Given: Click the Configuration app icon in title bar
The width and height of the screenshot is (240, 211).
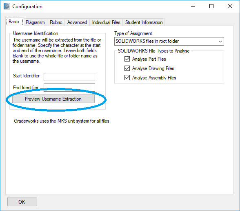Looking at the screenshot, I should 7,6.
